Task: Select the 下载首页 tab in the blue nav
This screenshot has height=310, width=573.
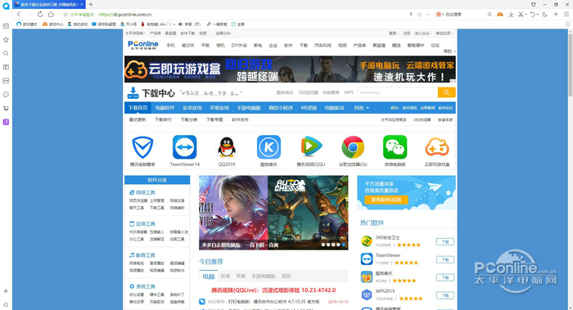Action: click(x=138, y=108)
